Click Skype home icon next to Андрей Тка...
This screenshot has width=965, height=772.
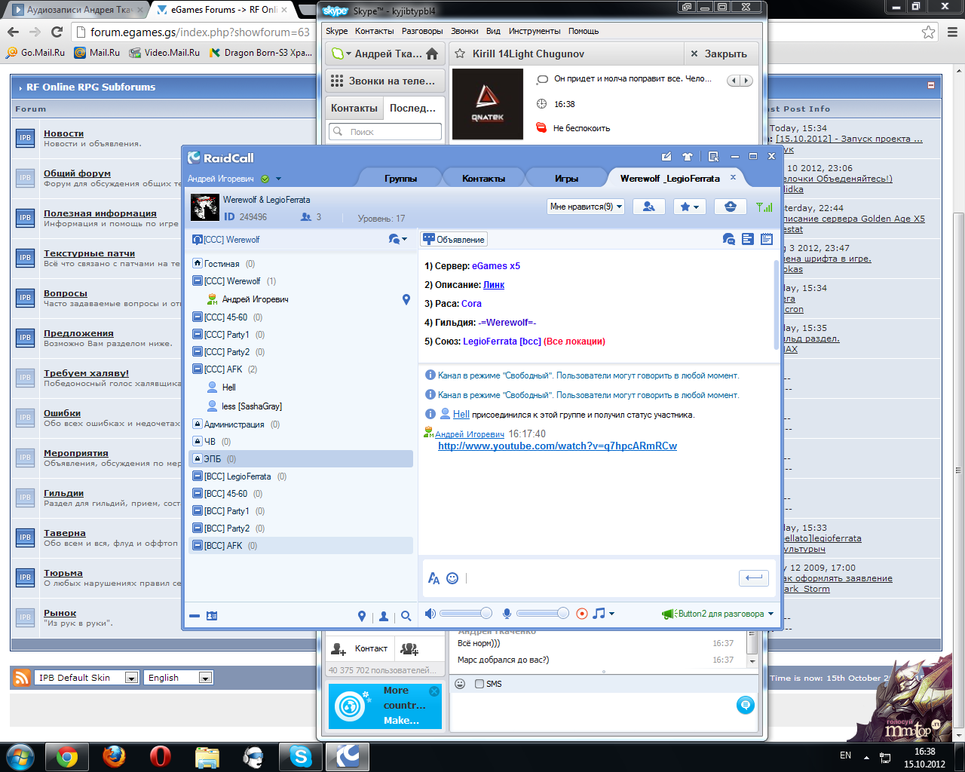[x=432, y=54]
